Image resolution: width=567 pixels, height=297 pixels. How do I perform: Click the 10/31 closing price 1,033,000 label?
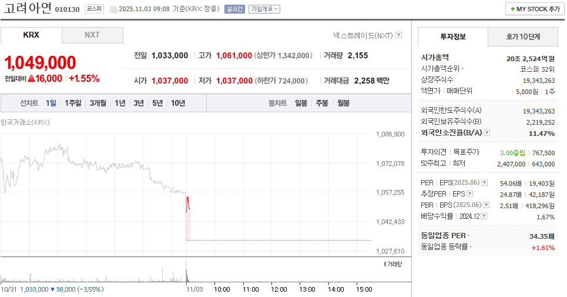(34, 289)
